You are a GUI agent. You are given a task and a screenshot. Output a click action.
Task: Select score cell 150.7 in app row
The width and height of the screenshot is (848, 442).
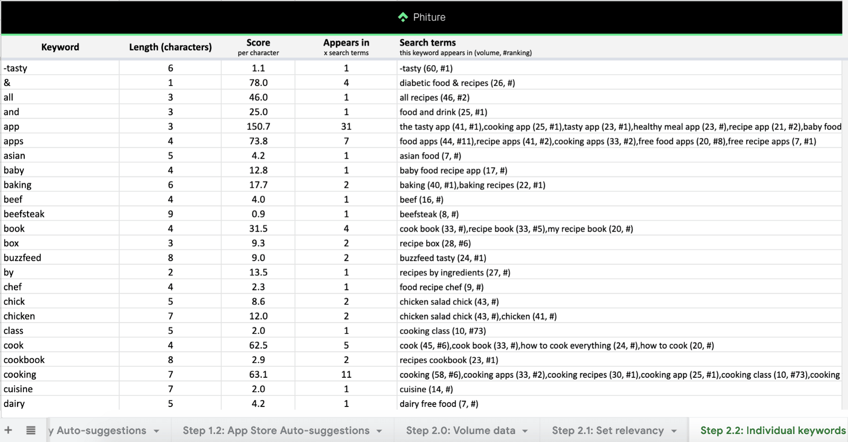[258, 126]
